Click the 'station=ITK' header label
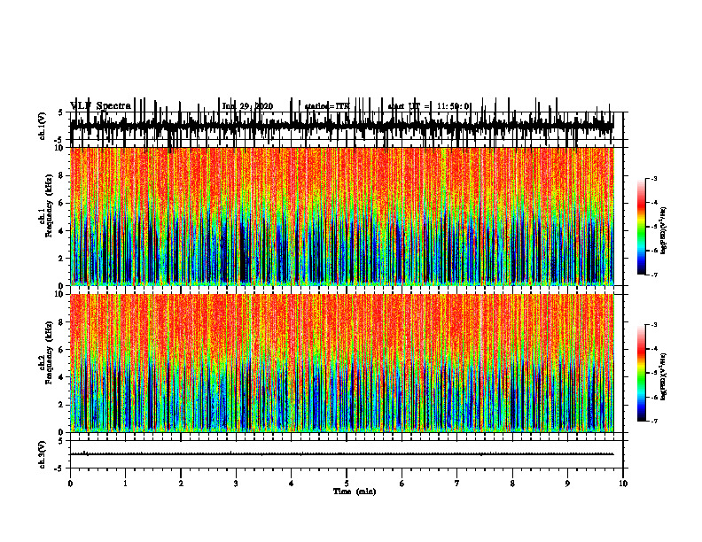 [x=327, y=106]
